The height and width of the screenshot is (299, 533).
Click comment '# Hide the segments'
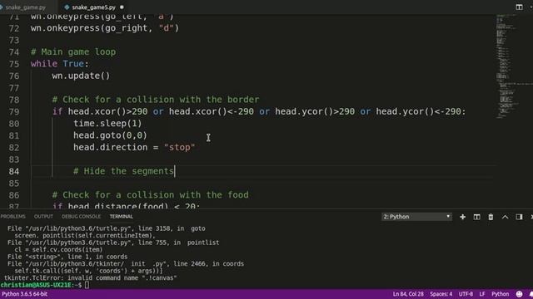123,171
